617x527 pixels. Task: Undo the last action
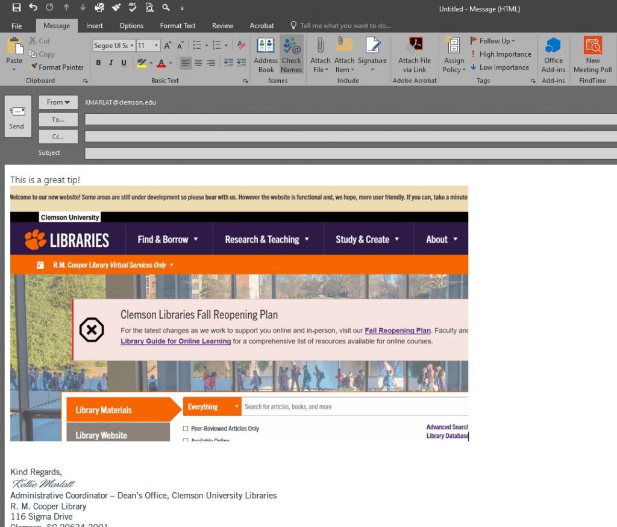pos(33,7)
